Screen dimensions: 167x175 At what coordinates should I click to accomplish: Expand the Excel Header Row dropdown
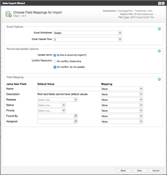[120, 39]
